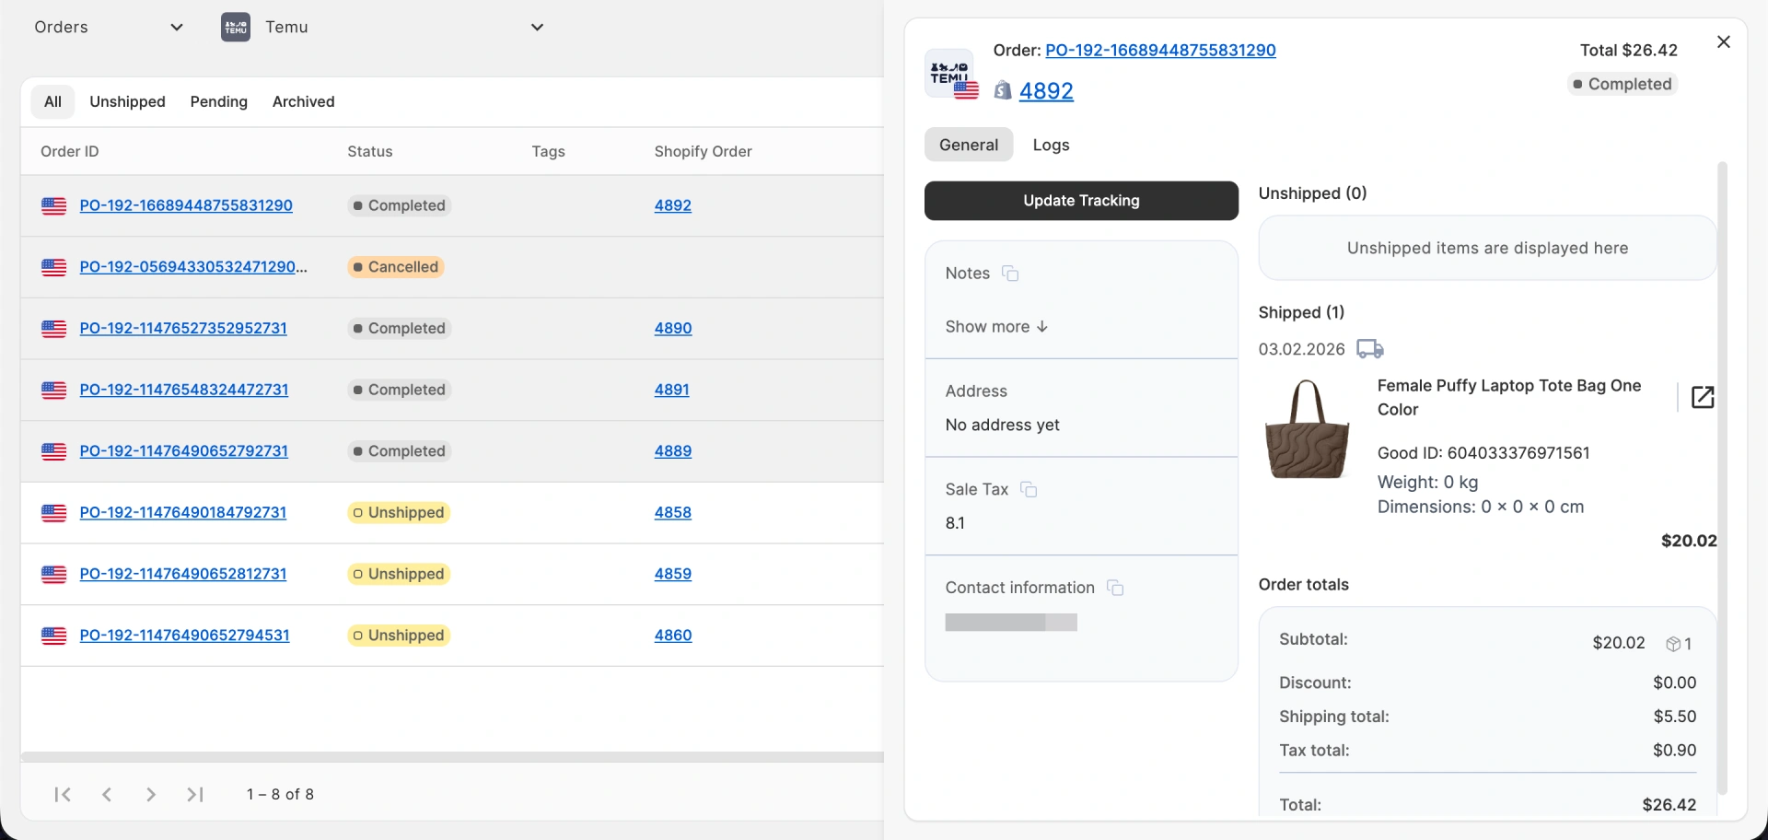Open product via the external link icon

(1703, 396)
